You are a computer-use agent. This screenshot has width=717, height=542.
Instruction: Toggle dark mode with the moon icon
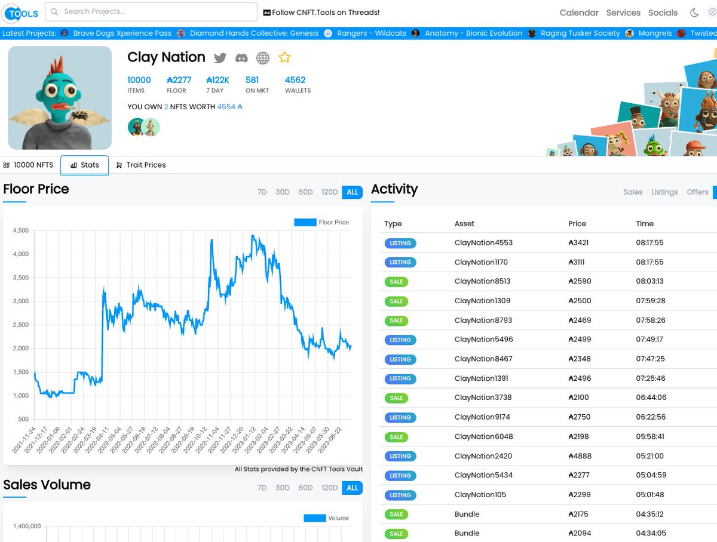pos(694,13)
